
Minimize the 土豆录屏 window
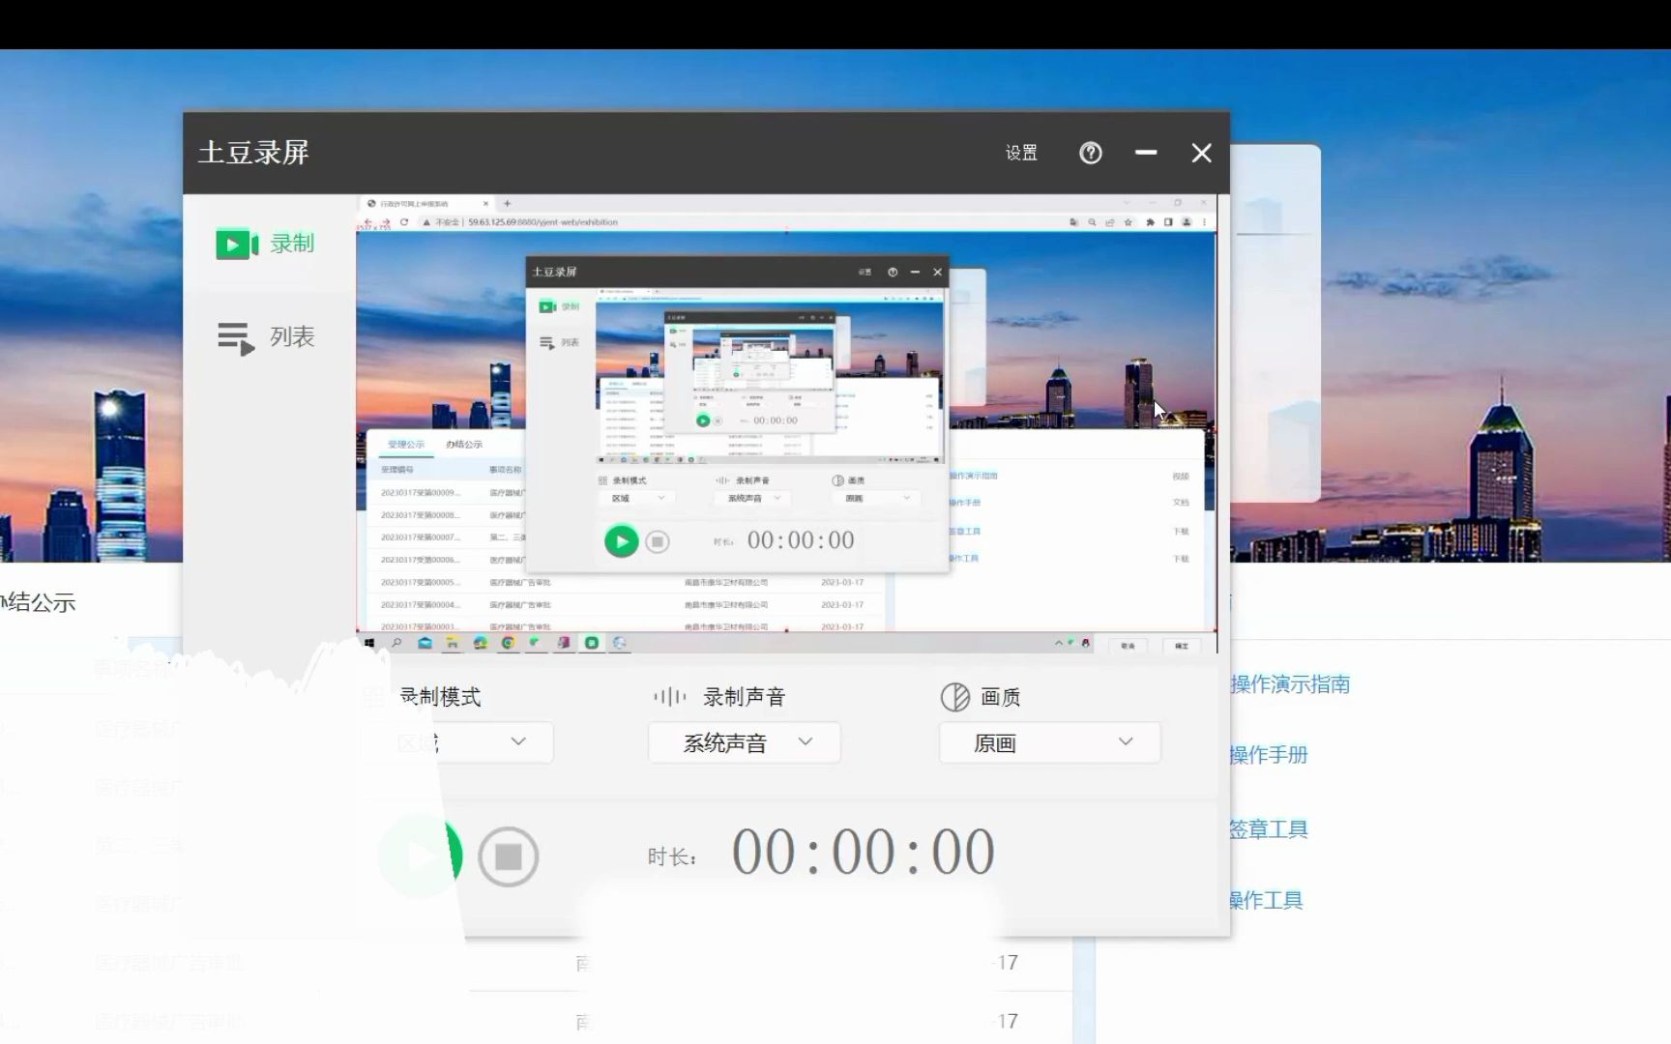pyautogui.click(x=1146, y=153)
